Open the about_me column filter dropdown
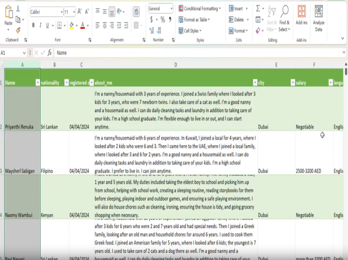The width and height of the screenshot is (348, 260). 255,83
